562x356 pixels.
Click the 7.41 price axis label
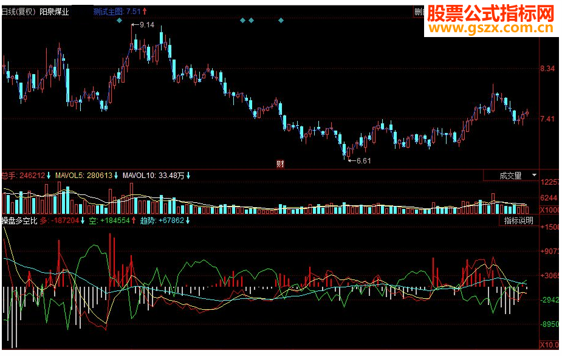tap(547, 118)
